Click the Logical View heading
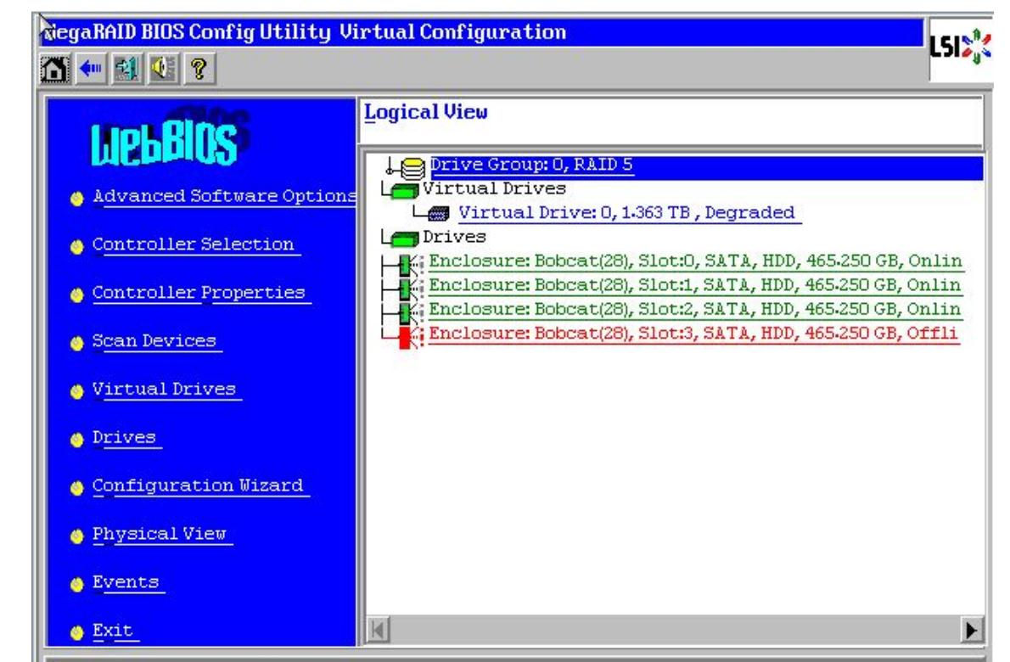This screenshot has height=662, width=1010. coord(426,113)
